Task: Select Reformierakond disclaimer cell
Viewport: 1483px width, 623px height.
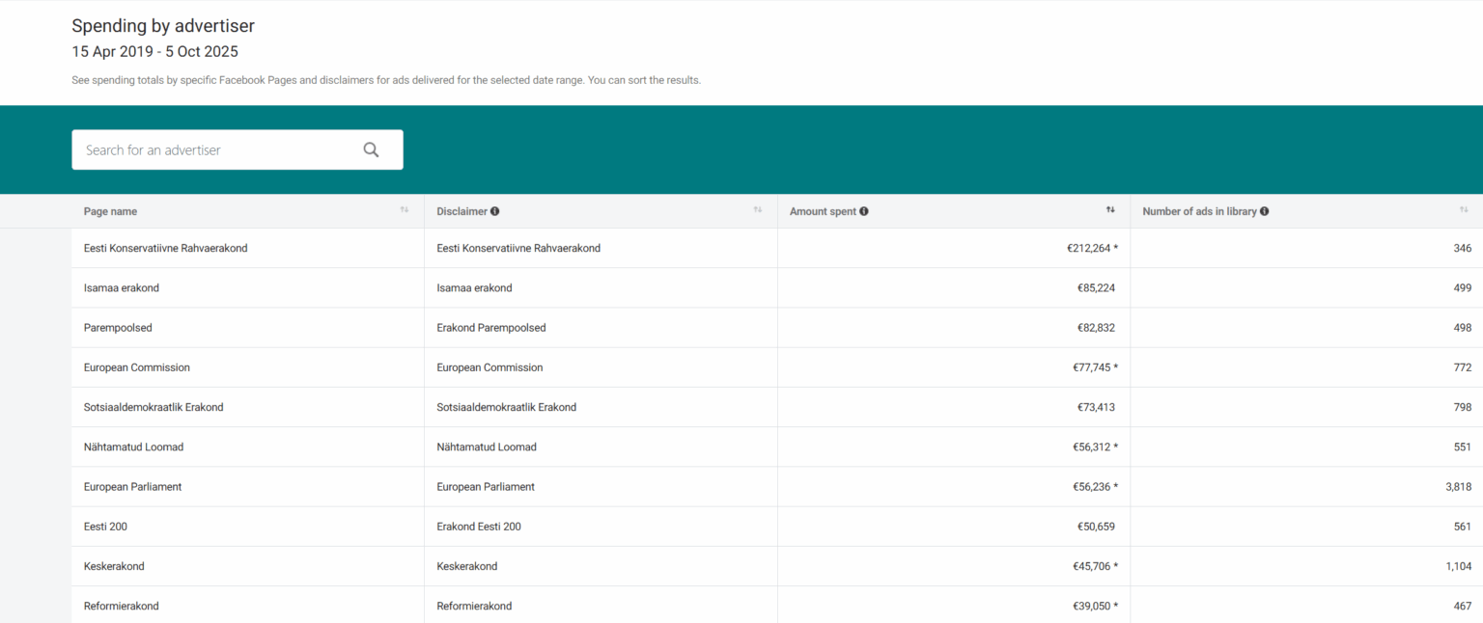Action: [x=601, y=606]
